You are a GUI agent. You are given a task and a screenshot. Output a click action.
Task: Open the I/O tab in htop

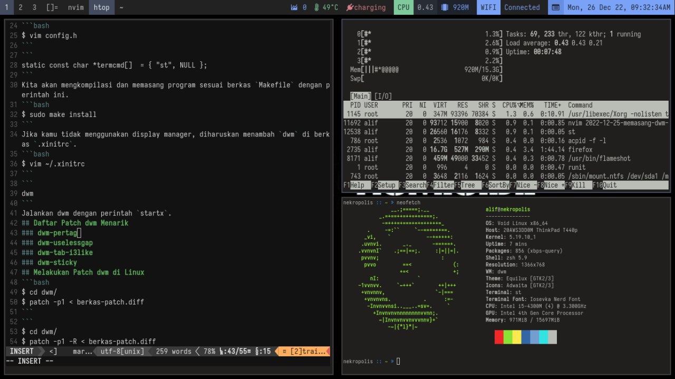[x=383, y=96]
